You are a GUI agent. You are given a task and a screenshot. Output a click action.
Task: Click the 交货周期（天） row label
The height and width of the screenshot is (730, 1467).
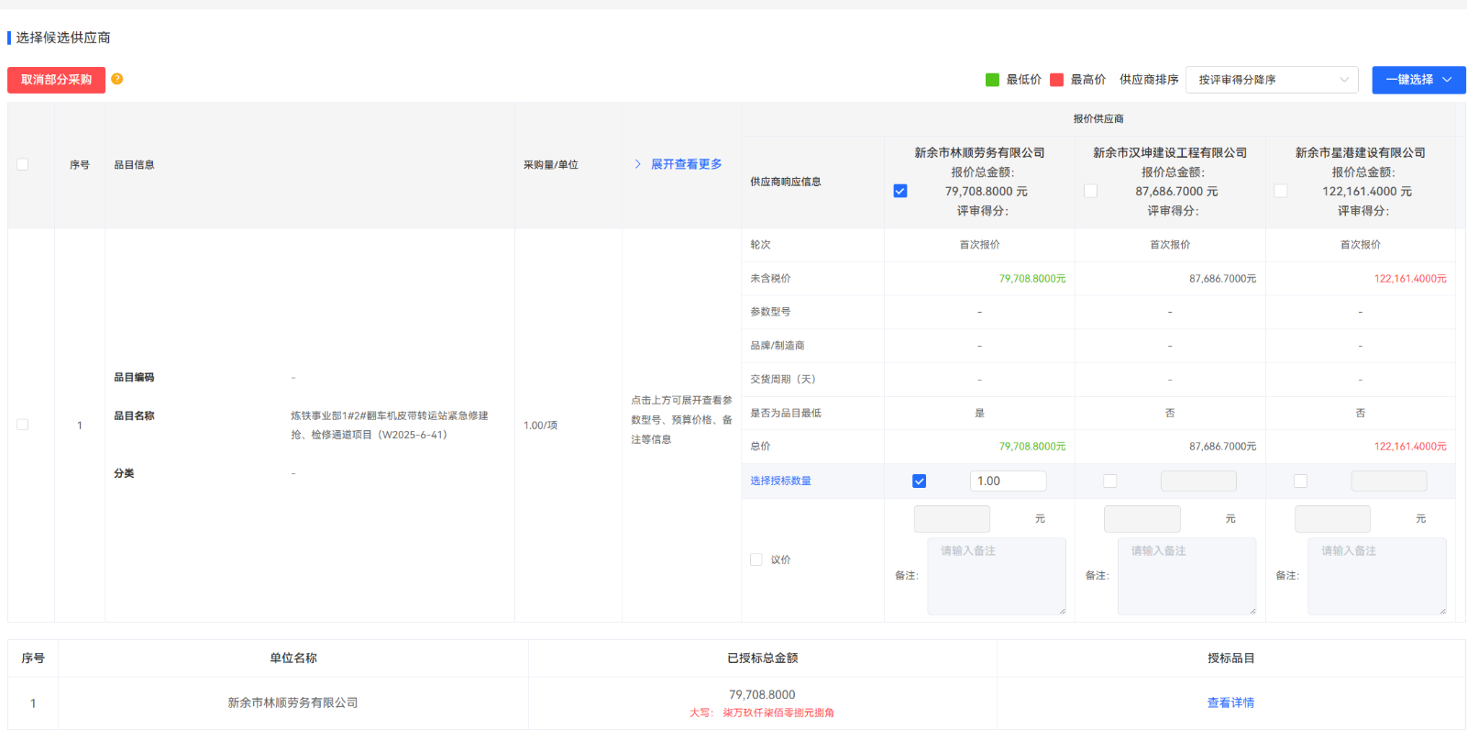click(783, 379)
